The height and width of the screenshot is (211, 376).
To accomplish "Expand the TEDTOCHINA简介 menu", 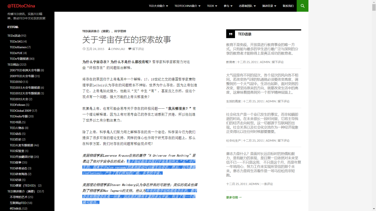I will pos(187,6).
